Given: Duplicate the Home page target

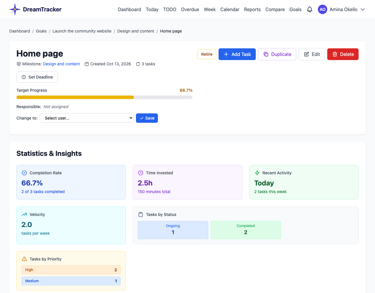Looking at the screenshot, I should pos(277,54).
